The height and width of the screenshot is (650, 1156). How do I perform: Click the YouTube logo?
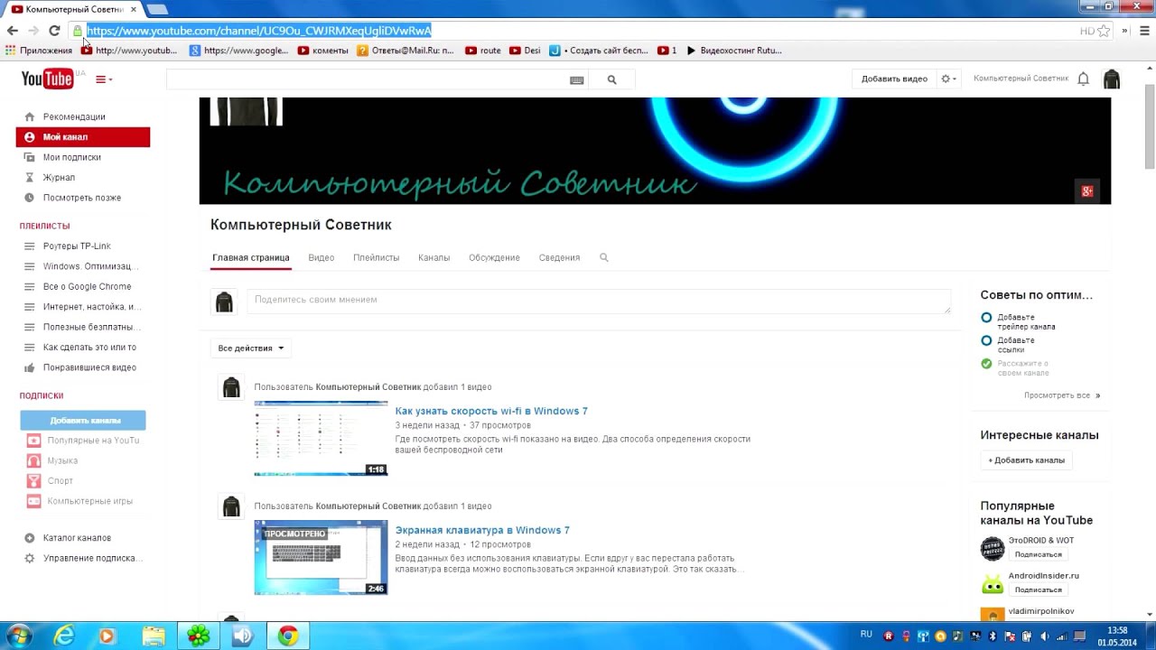(x=47, y=79)
